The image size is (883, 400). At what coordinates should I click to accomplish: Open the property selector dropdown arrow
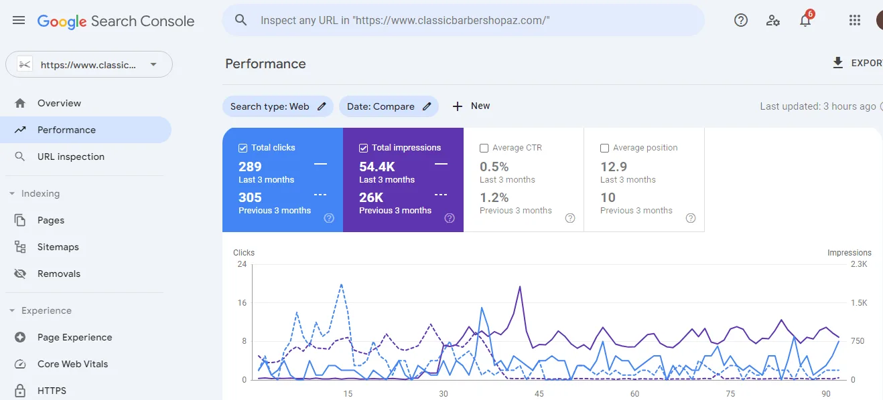coord(153,65)
